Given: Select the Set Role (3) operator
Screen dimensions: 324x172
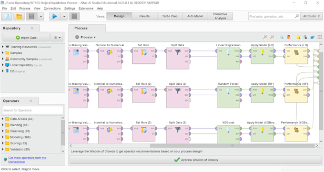Looking at the screenshot, I should (x=143, y=133).
